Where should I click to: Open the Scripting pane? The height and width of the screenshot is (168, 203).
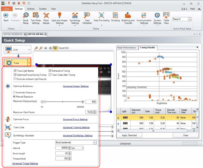click(x=115, y=18)
